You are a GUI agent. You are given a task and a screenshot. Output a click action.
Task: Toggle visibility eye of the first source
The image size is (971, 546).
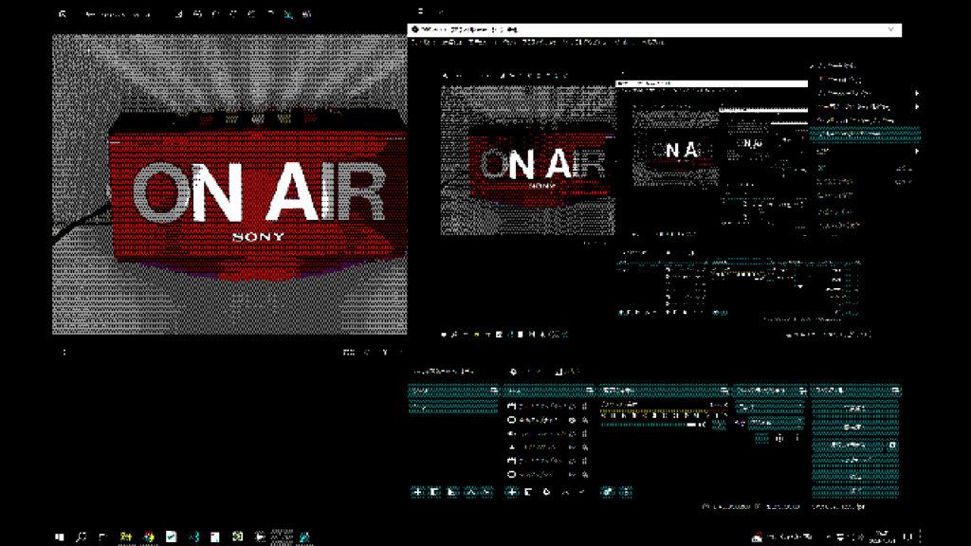pyautogui.click(x=572, y=406)
